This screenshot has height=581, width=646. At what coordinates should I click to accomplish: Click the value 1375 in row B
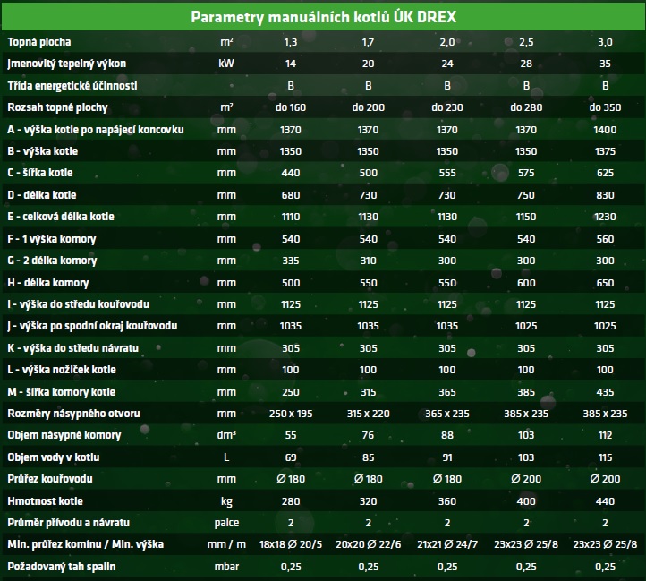pyautogui.click(x=605, y=151)
